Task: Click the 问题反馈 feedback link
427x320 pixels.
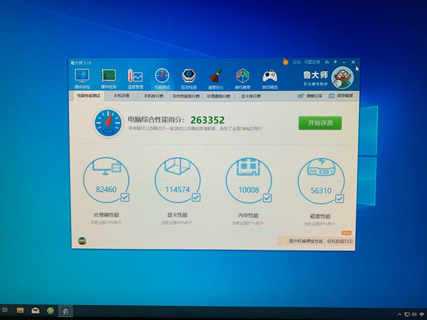Action: click(x=312, y=62)
